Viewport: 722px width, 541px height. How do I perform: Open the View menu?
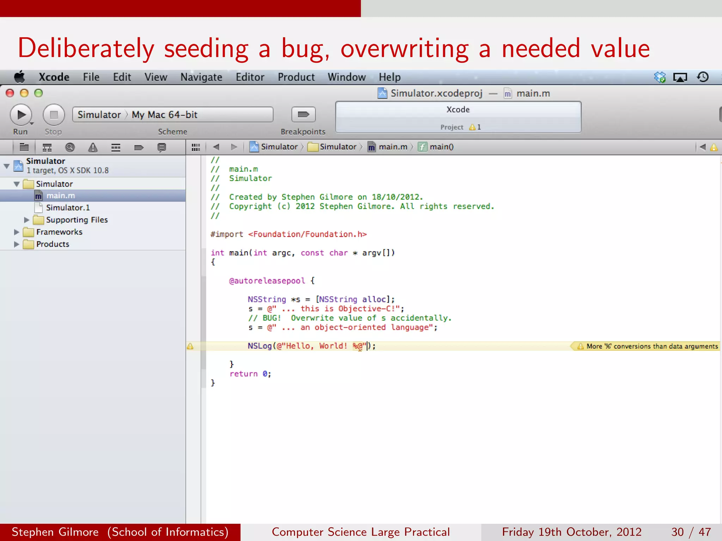156,77
